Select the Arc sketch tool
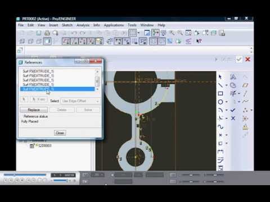 220,110
